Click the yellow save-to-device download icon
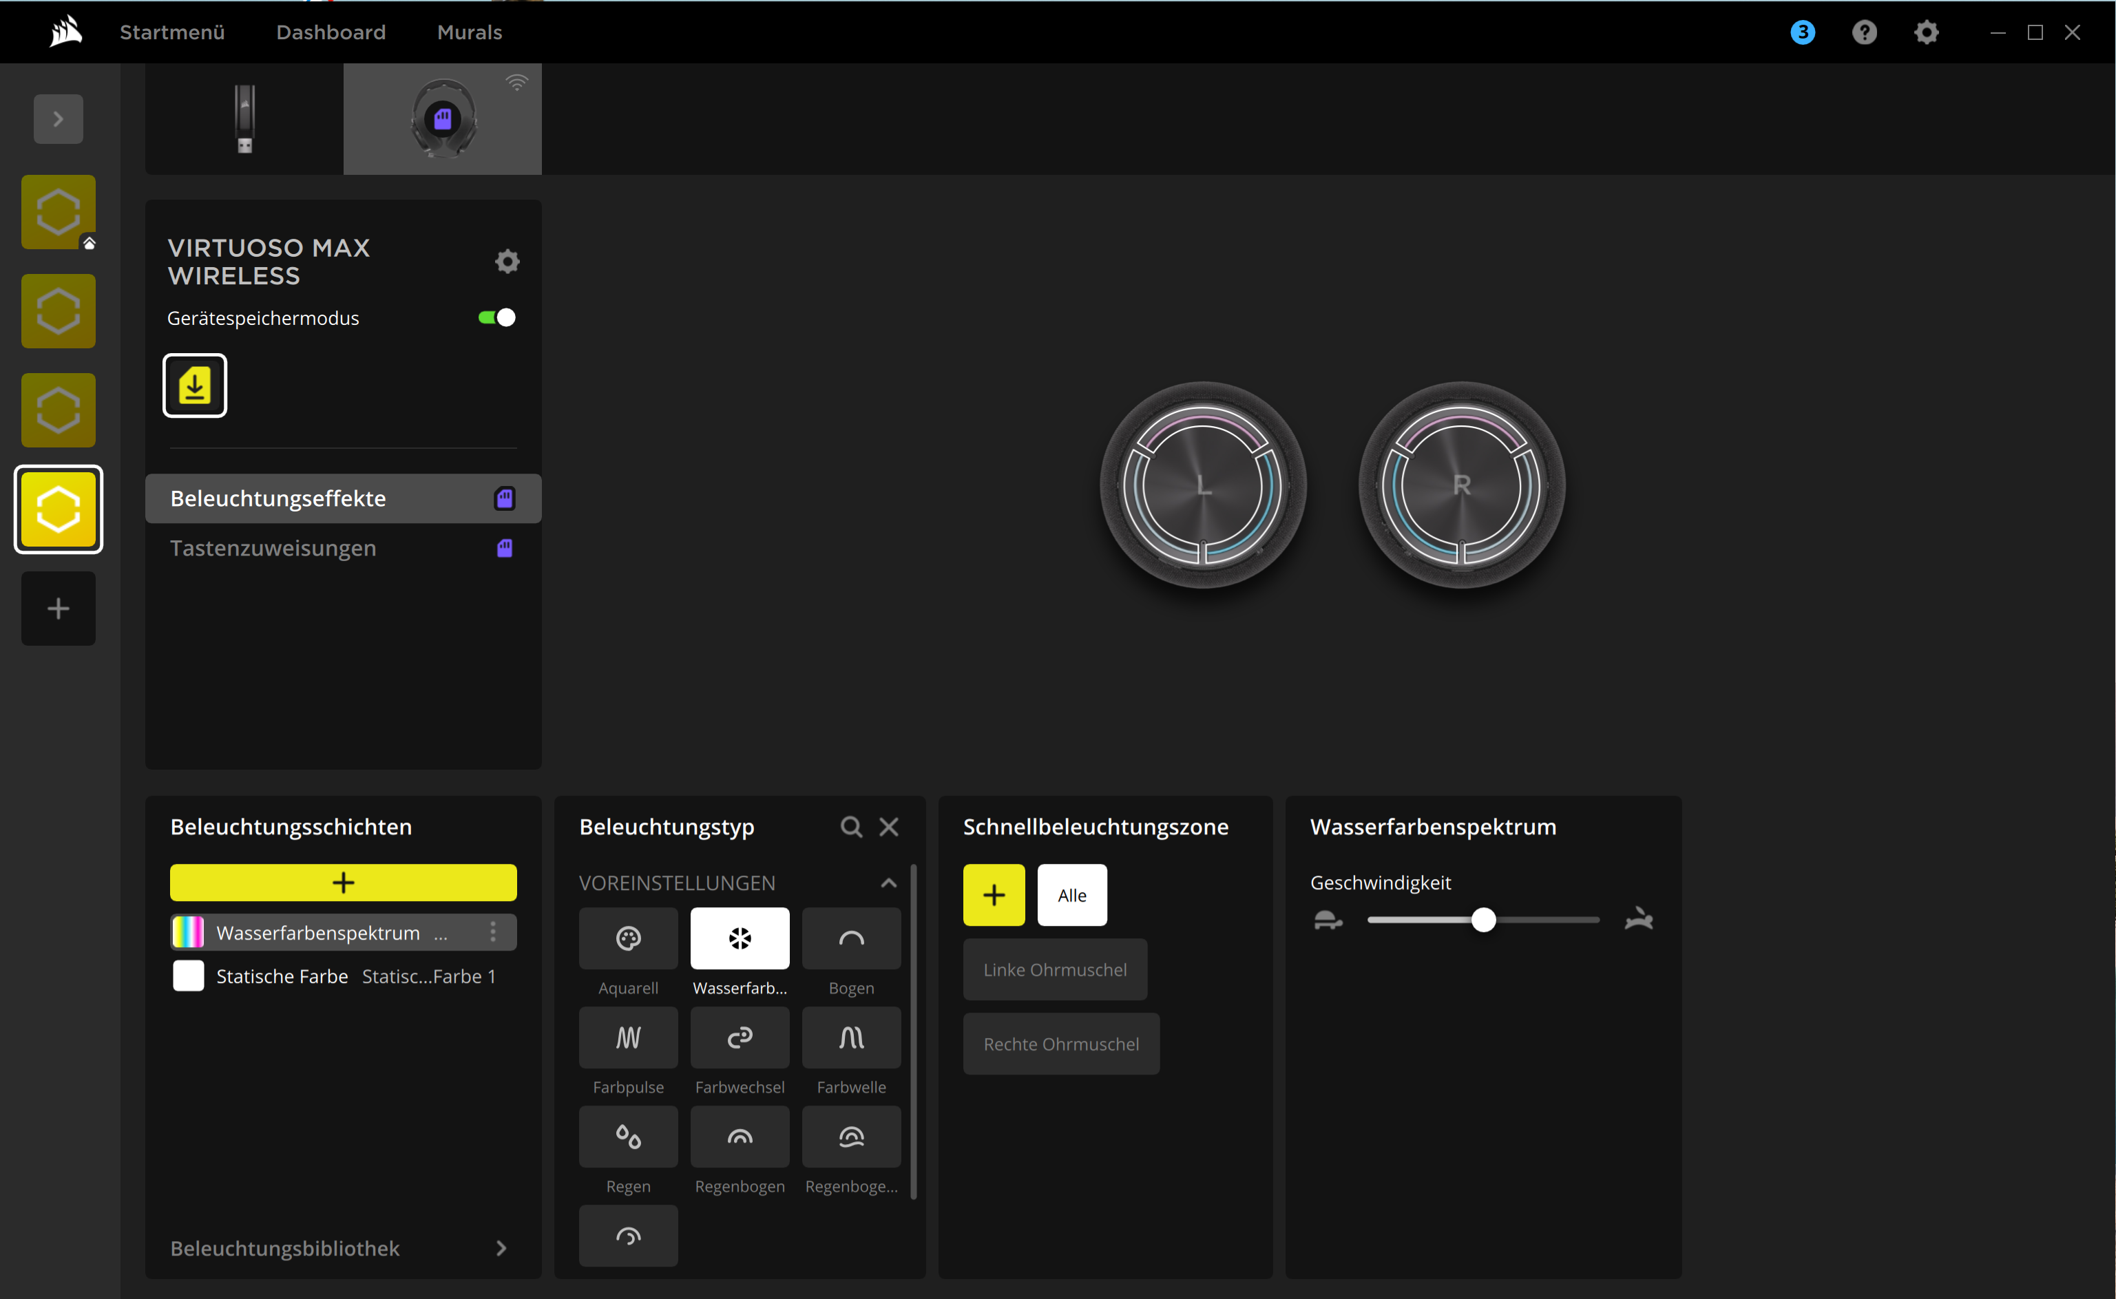This screenshot has width=2116, height=1299. click(x=195, y=386)
